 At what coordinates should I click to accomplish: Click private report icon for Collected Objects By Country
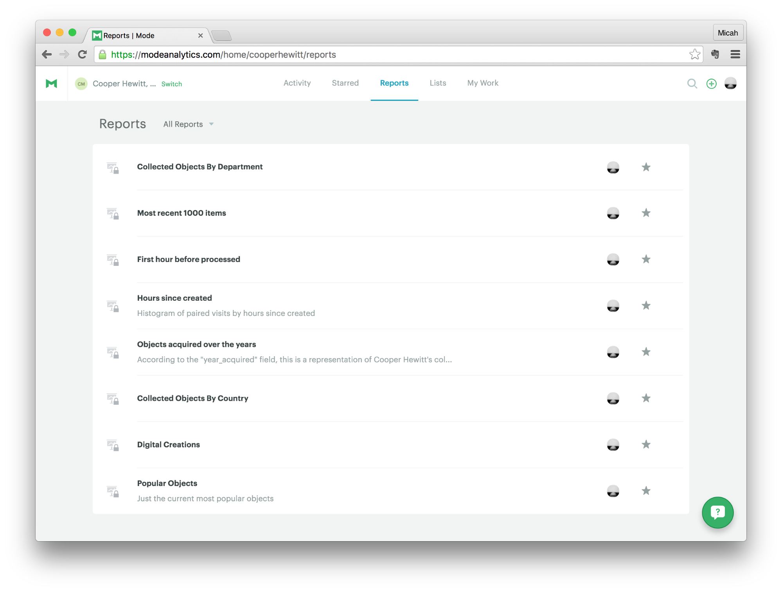[113, 399]
